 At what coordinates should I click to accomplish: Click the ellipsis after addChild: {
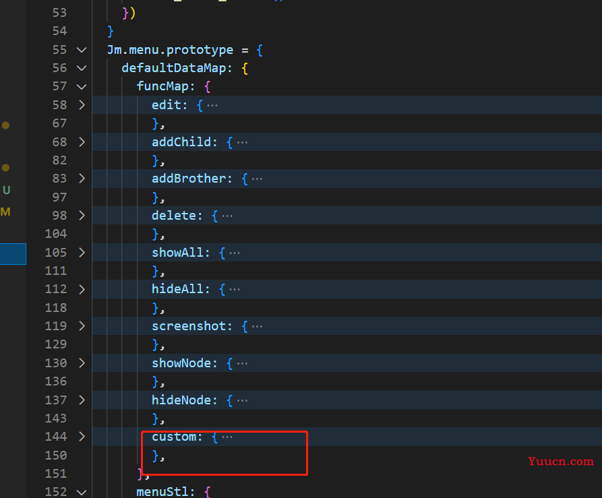click(242, 143)
